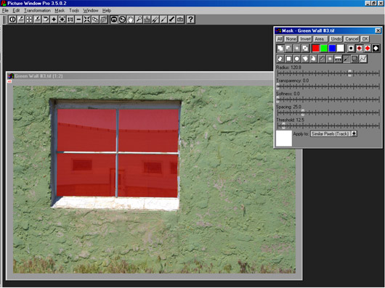This screenshot has width=385, height=288.
Task: Open the Edit menu
Action: (16, 11)
